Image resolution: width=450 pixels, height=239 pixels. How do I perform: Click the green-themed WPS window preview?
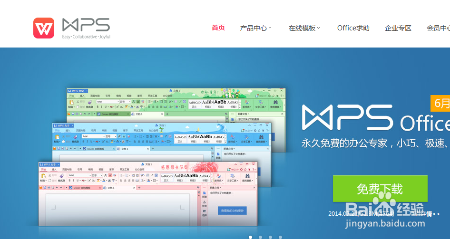(176, 105)
